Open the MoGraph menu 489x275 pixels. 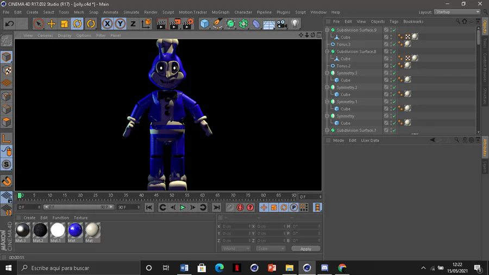[221, 12]
